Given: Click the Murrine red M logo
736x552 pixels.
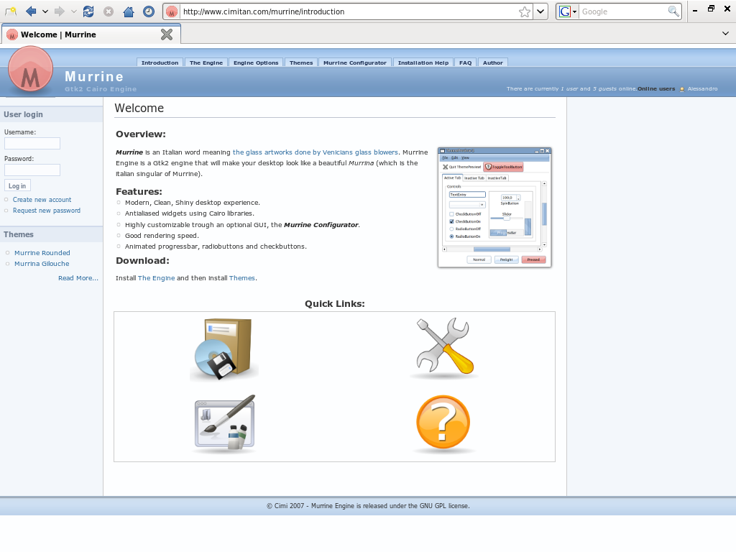Looking at the screenshot, I should pyautogui.click(x=30, y=69).
